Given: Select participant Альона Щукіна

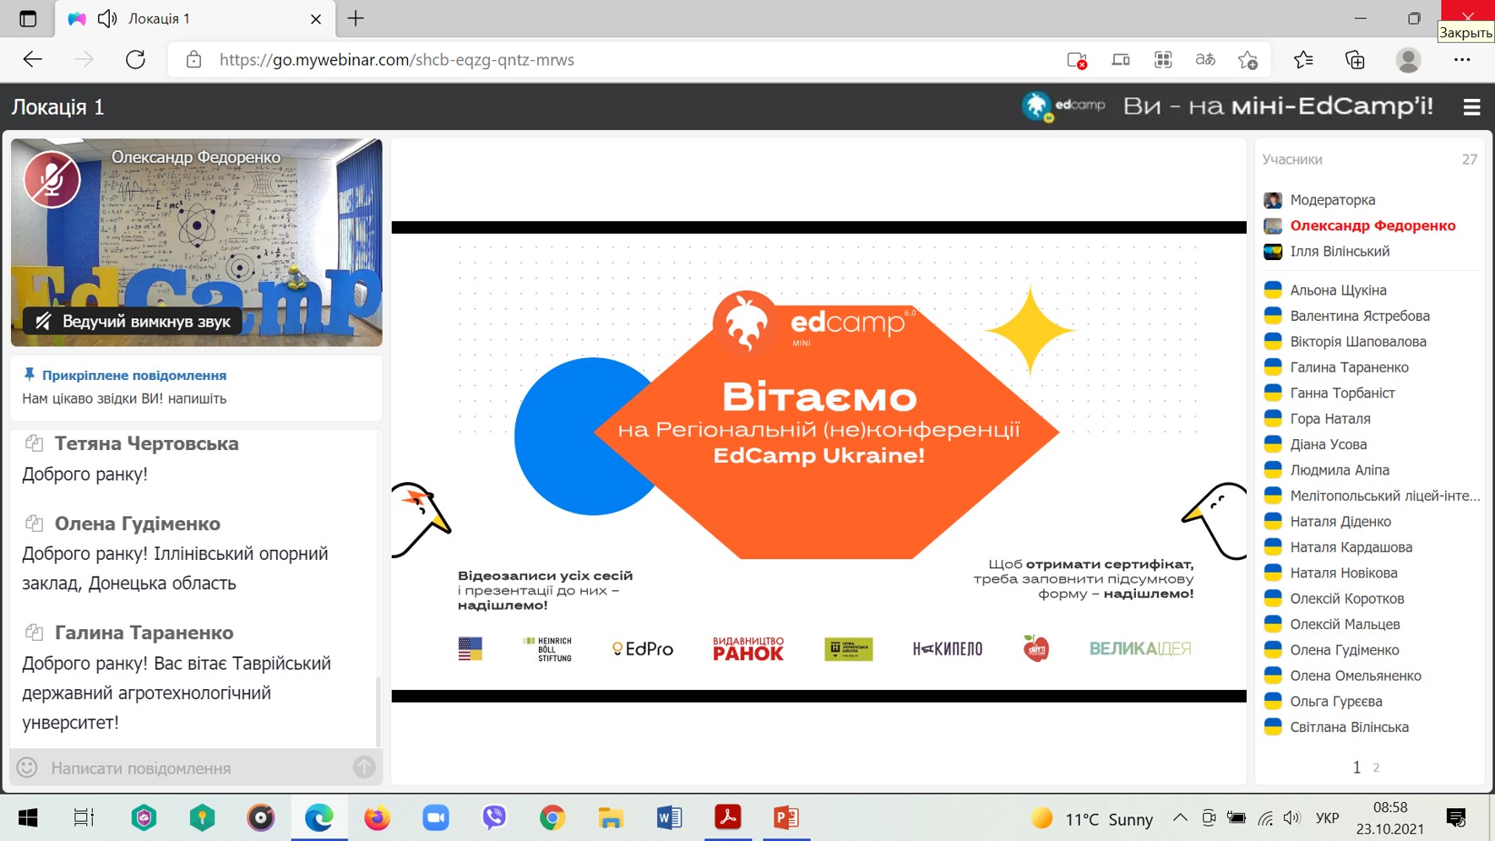Looking at the screenshot, I should 1338,290.
